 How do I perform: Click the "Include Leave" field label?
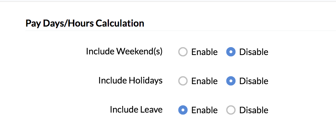(x=136, y=109)
